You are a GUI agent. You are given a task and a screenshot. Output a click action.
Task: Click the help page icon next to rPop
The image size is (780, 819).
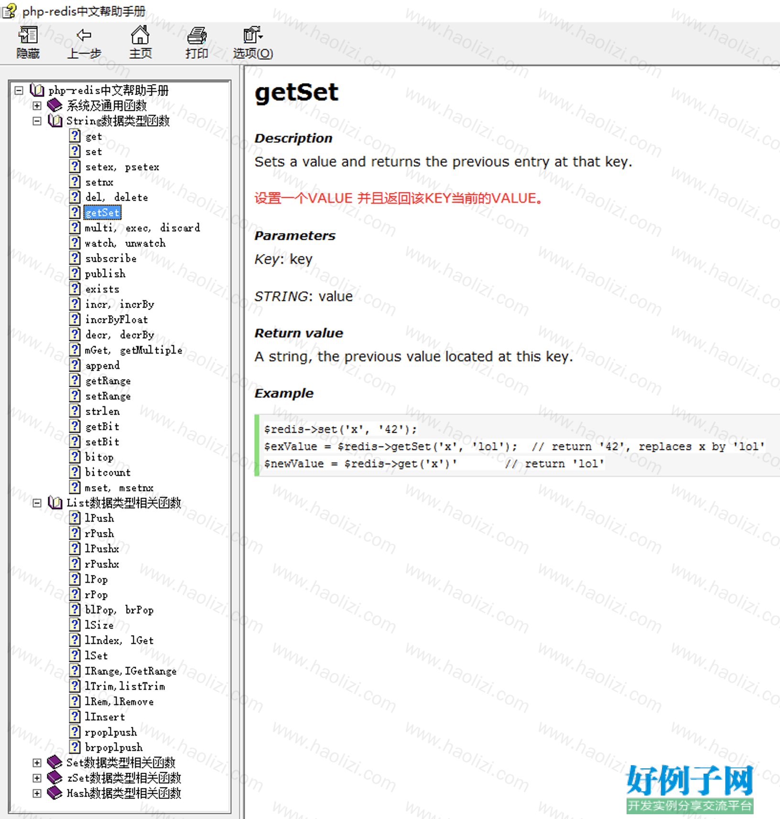[75, 594]
